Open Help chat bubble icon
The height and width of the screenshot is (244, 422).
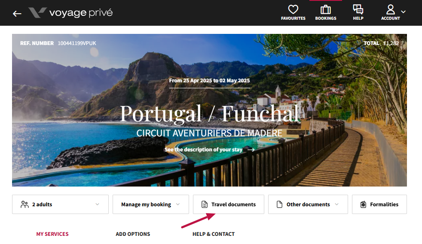coord(358,9)
